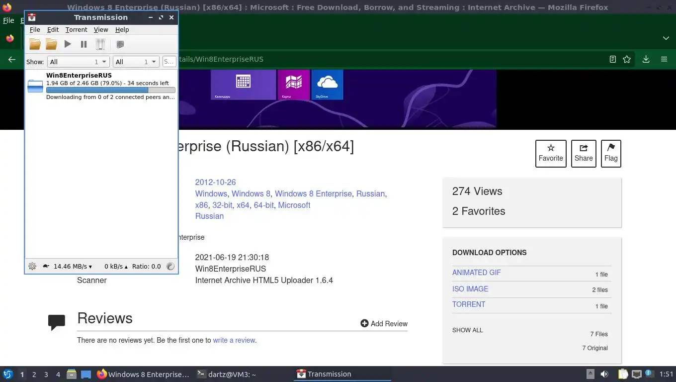Toggle turtle alternative speed limits
The height and width of the screenshot is (382, 676).
[46, 266]
